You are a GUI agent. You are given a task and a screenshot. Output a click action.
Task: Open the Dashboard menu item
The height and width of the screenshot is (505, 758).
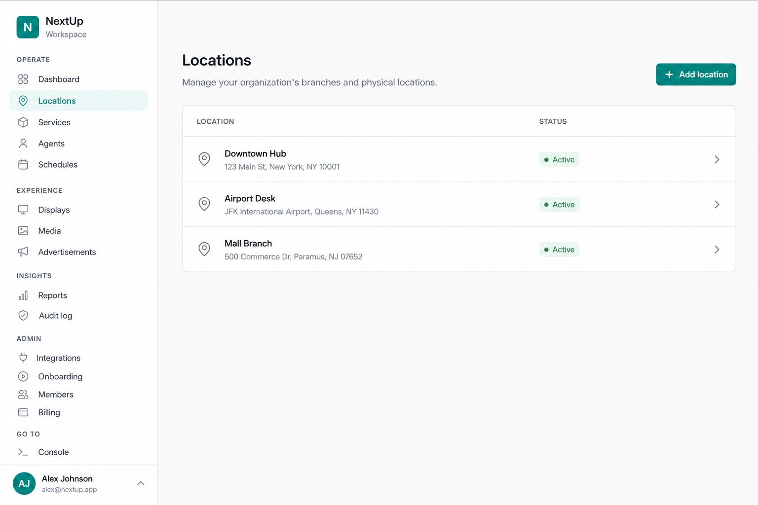79,79
